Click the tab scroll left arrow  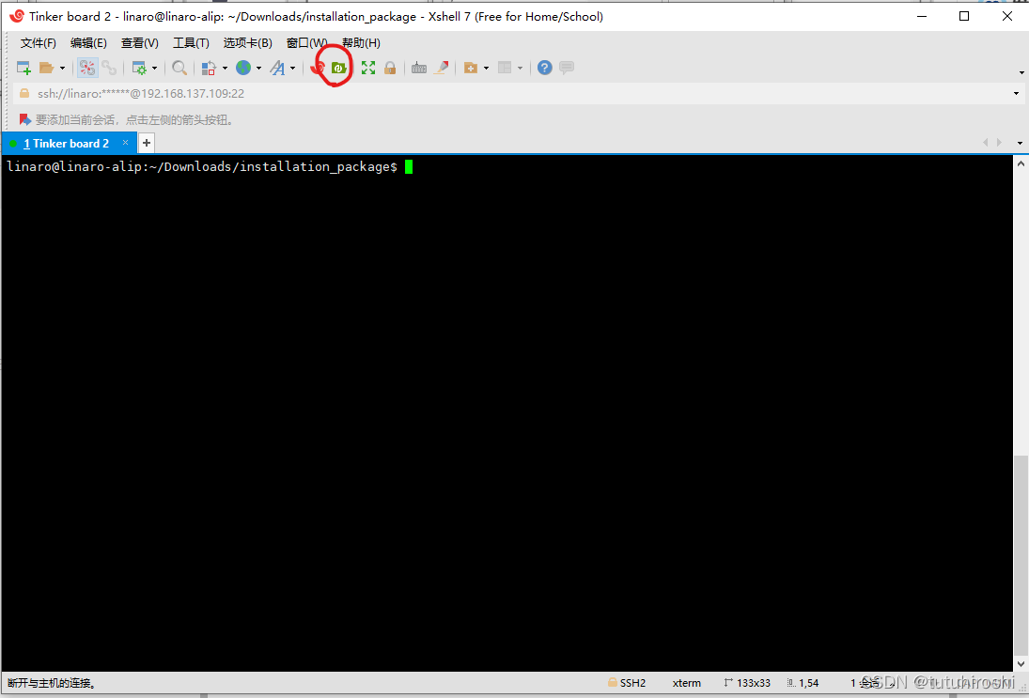(985, 143)
